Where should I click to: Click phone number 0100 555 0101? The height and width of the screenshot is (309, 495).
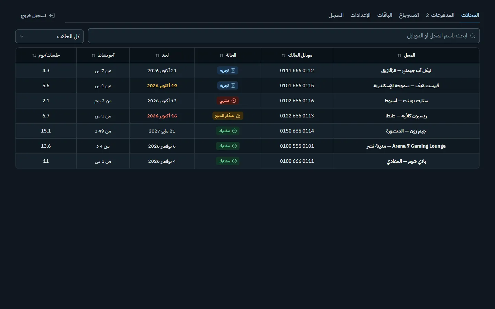point(297,146)
